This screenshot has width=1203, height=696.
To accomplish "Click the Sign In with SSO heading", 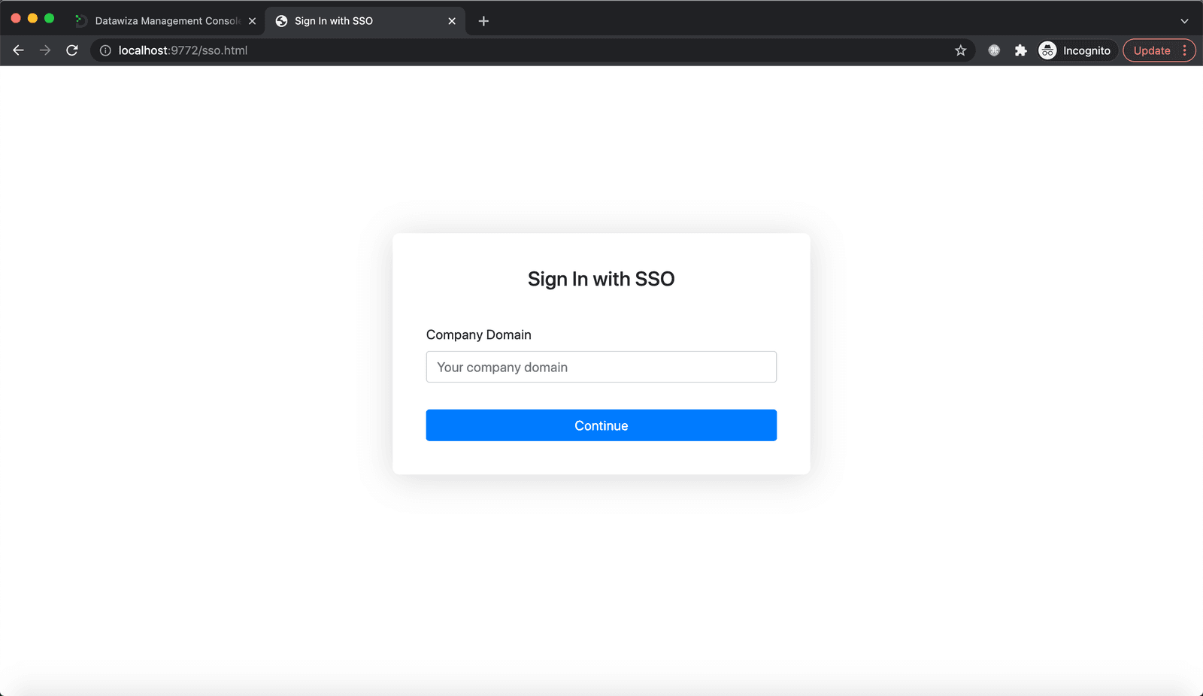I will point(601,279).
